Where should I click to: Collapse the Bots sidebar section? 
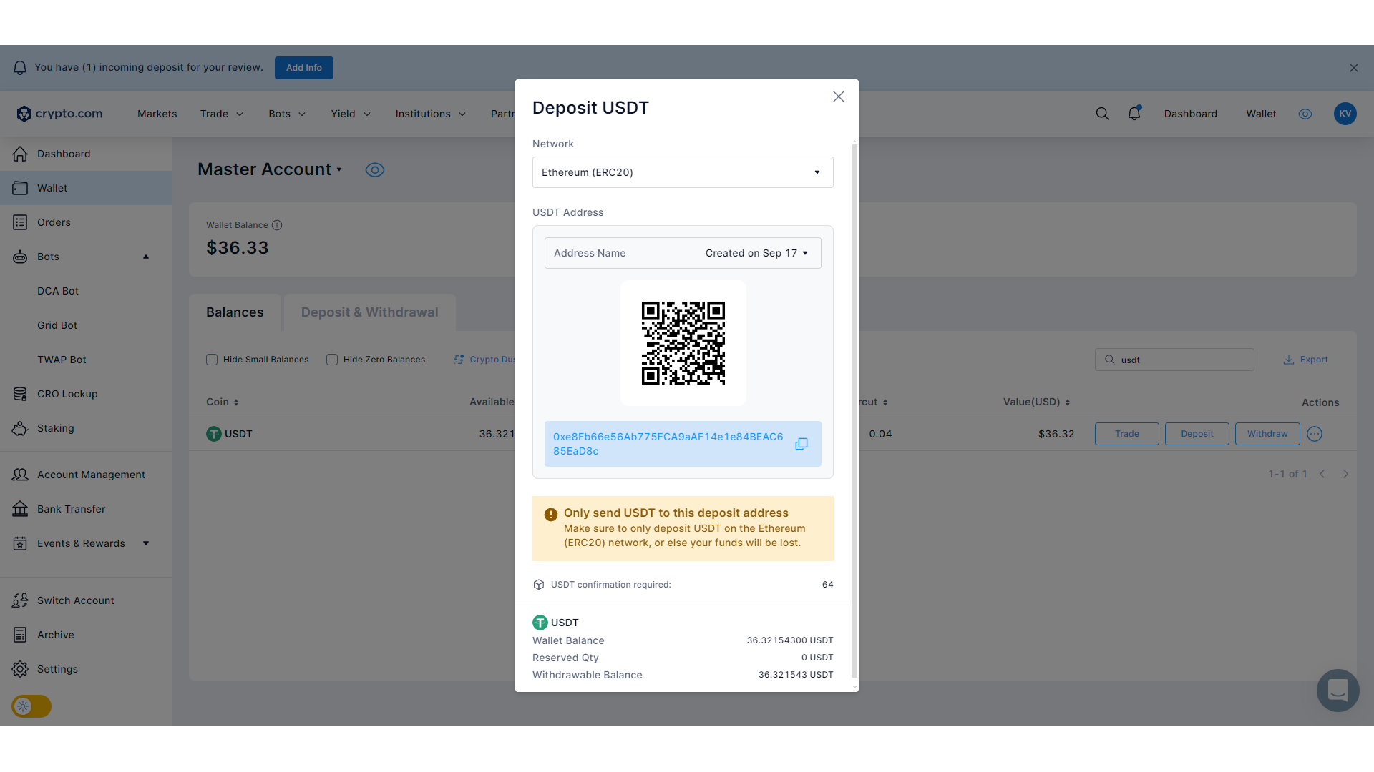coord(146,257)
